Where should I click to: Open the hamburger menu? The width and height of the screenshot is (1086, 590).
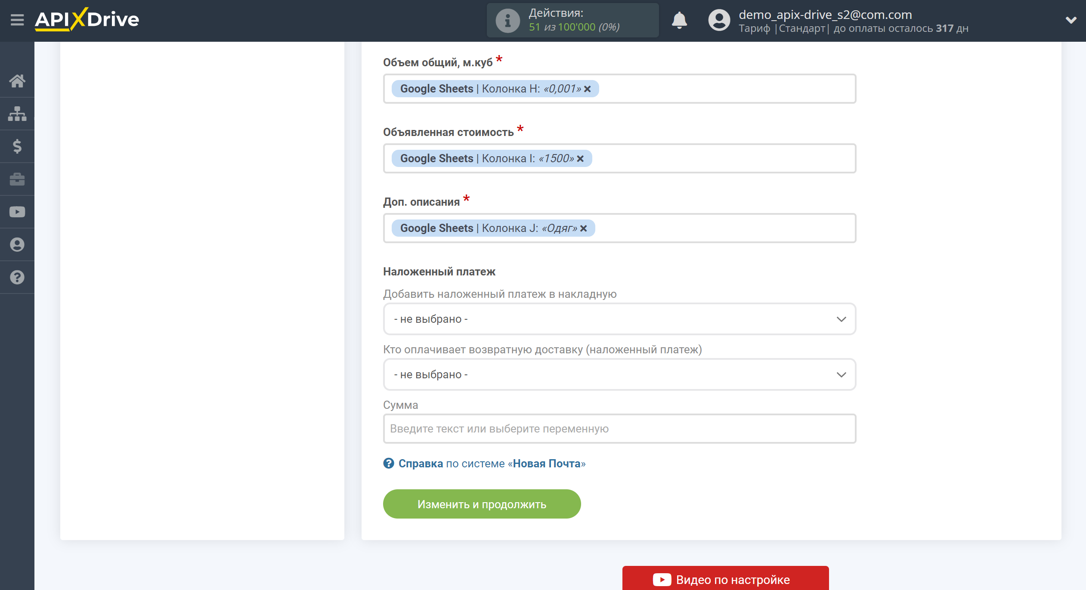click(x=17, y=20)
